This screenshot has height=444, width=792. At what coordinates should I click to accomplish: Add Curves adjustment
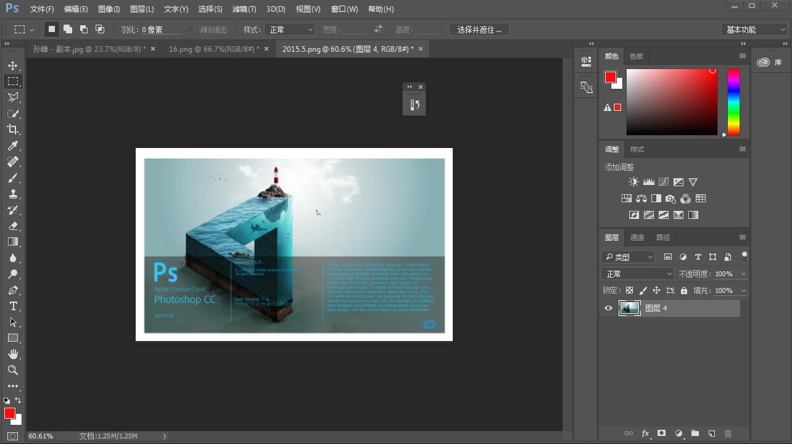tap(663, 182)
